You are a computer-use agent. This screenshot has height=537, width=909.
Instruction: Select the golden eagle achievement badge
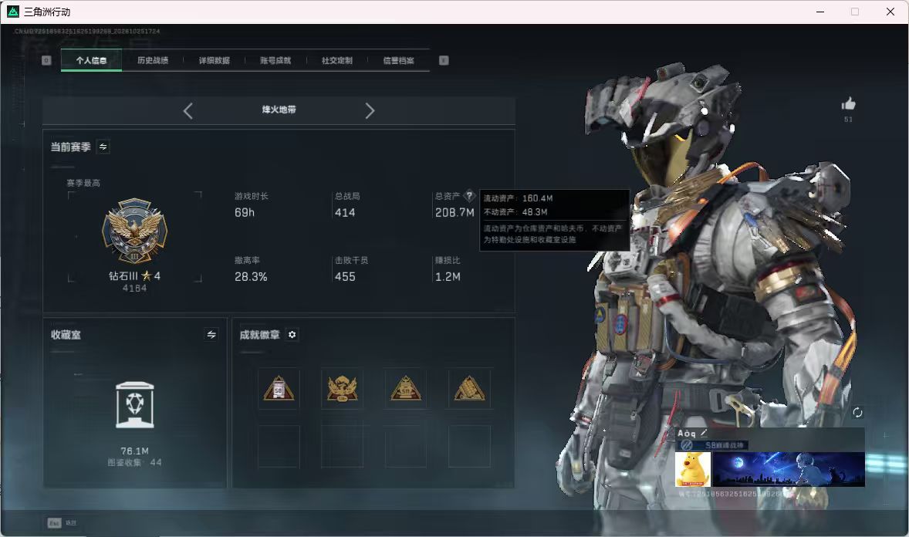coord(342,389)
